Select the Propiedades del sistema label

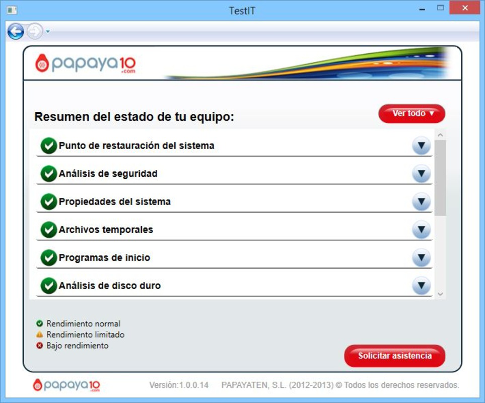tap(114, 201)
